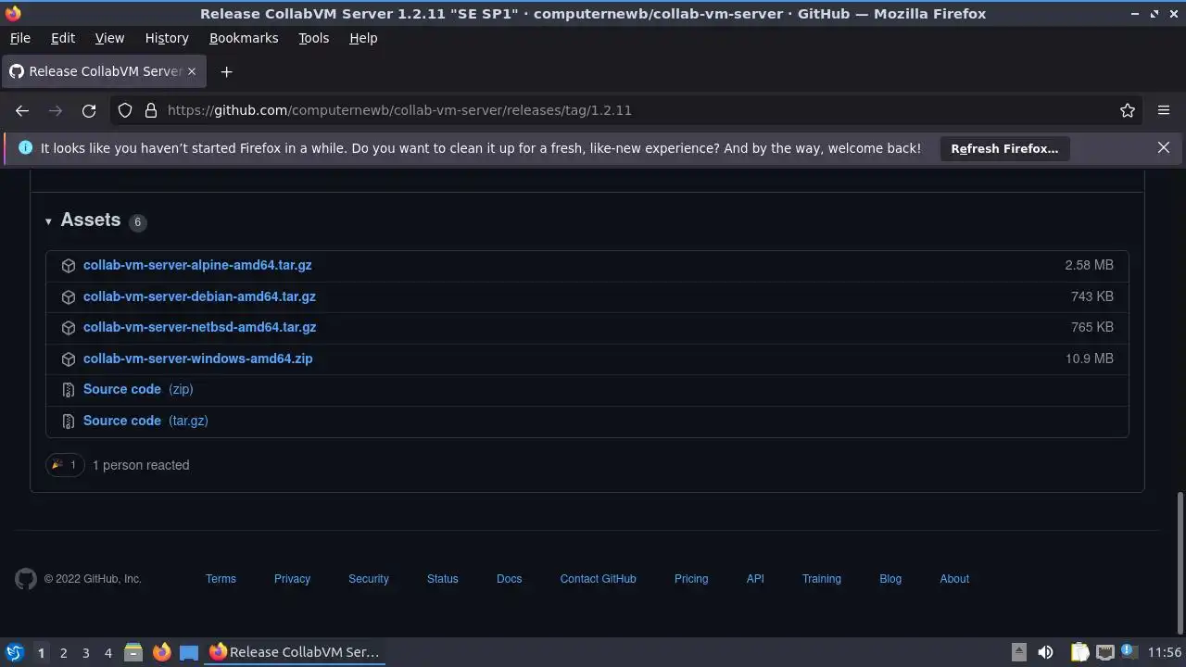Viewport: 1186px width, 667px height.
Task: Download Source code (zip)
Action: [138, 389]
